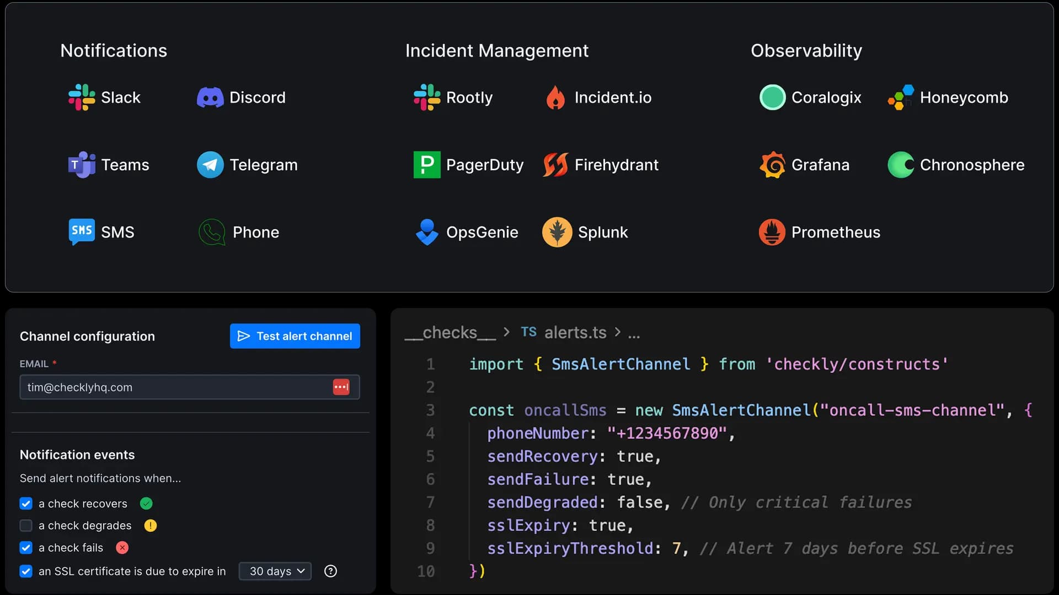Click the green recovered status icon
Viewport: 1059px width, 595px height.
tap(146, 504)
